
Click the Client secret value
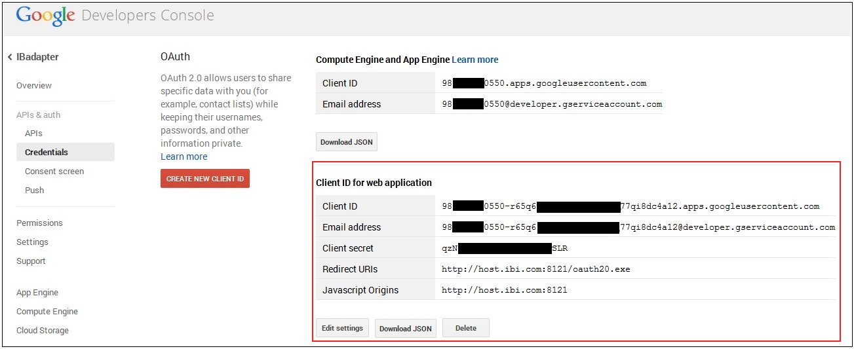(x=505, y=248)
